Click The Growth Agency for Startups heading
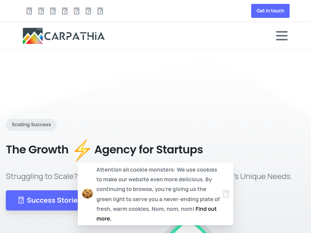Screen dimensions: 311x233 pyautogui.click(x=104, y=150)
